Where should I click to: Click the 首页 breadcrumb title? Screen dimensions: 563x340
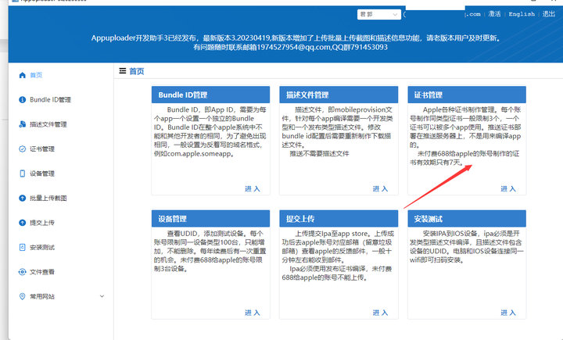(x=136, y=71)
